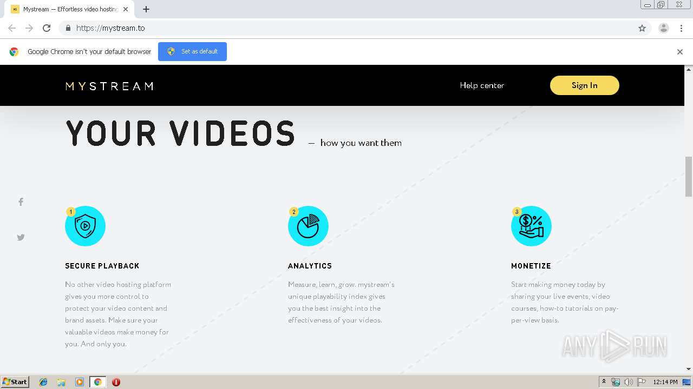Click the Analytics pie chart icon
Viewport: 693px width, 389px height.
(308, 226)
